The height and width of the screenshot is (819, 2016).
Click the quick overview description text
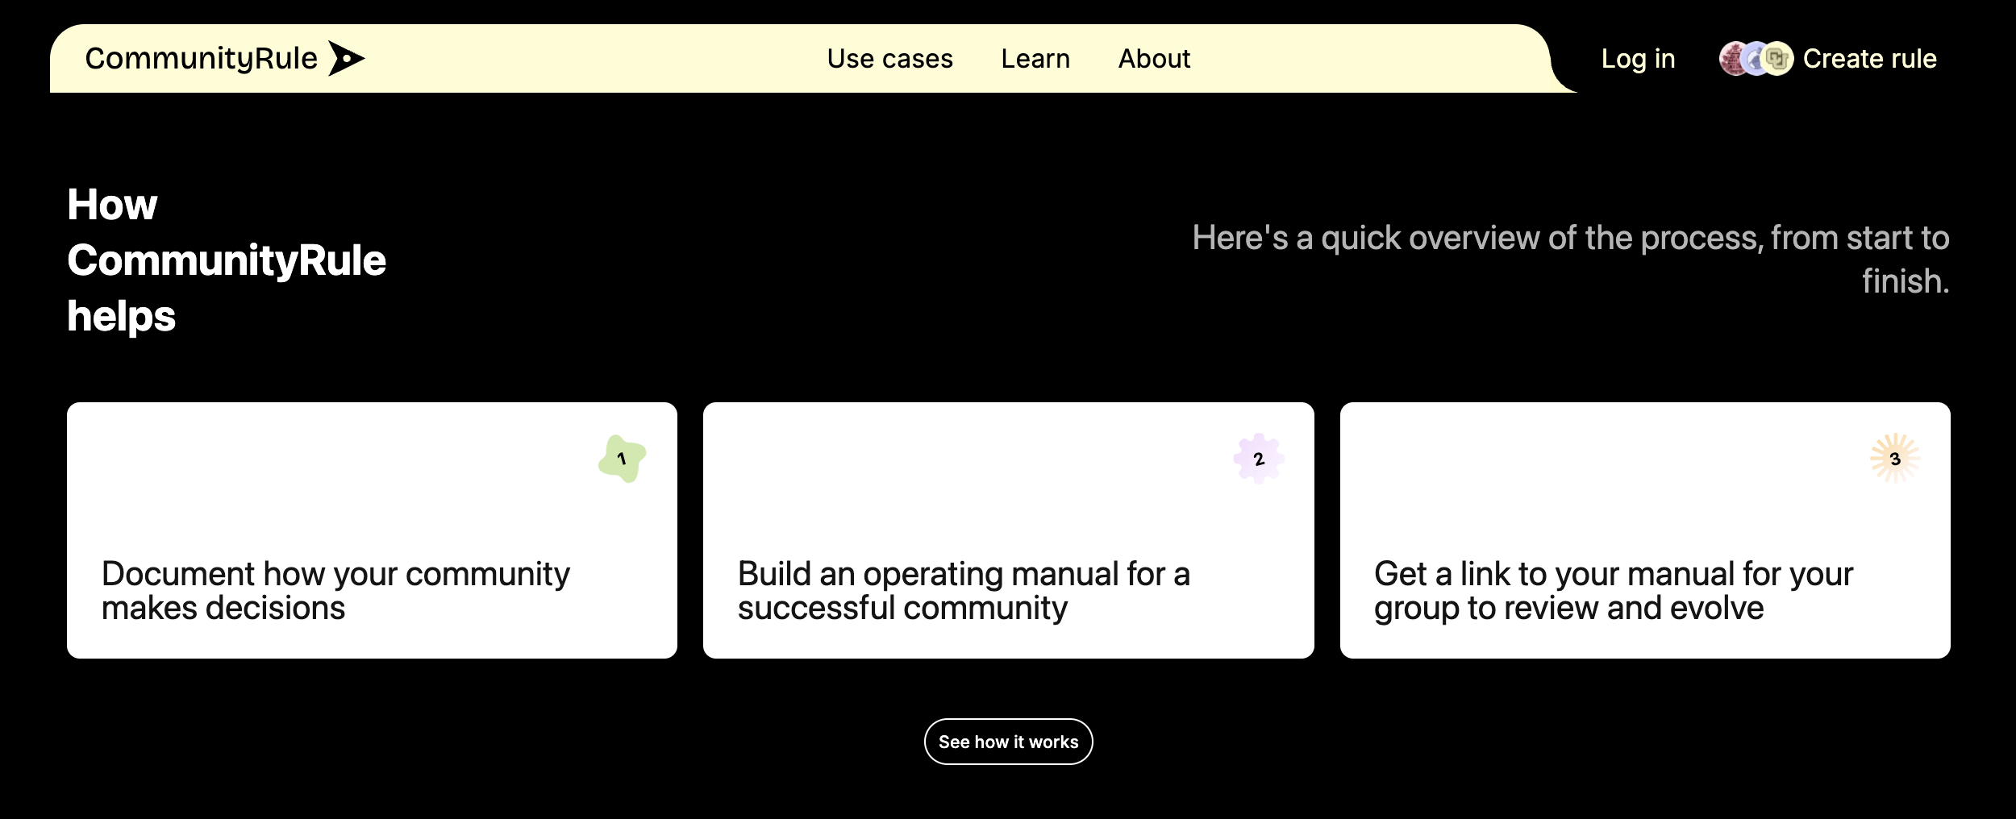[1571, 260]
